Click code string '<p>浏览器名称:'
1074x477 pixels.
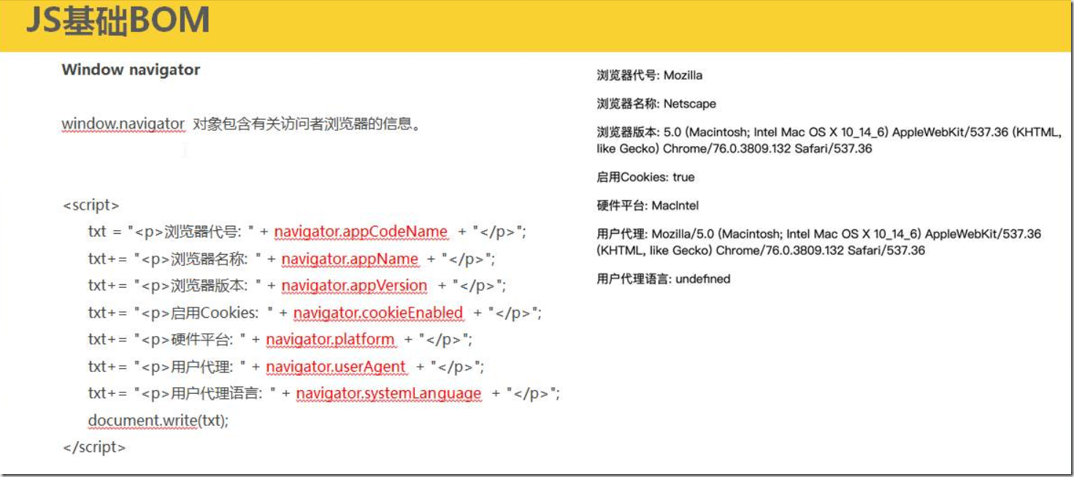click(x=197, y=259)
